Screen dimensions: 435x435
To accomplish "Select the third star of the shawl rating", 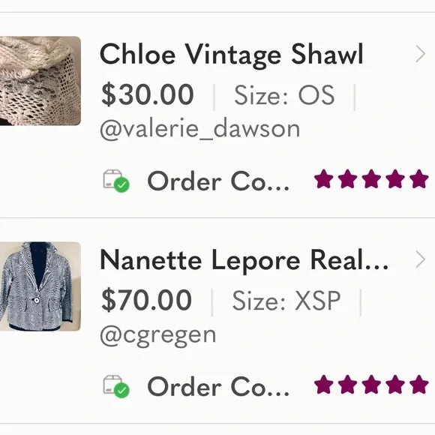I will tap(371, 179).
